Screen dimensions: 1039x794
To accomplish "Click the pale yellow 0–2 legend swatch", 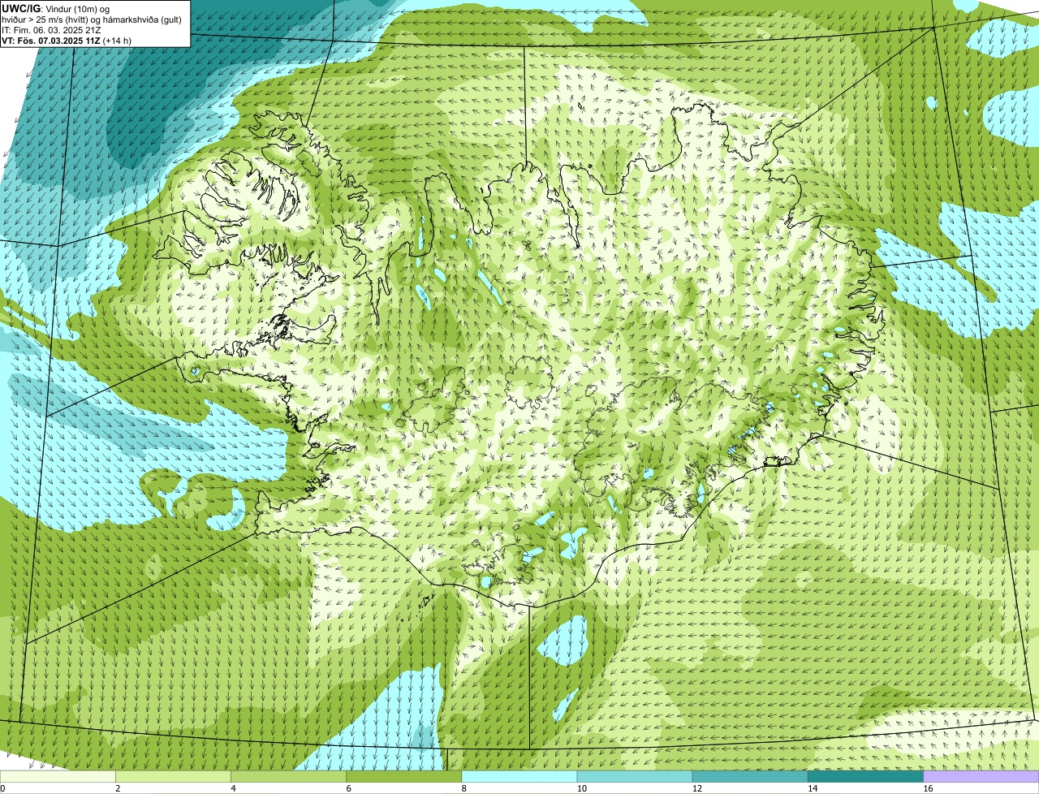I will (x=58, y=777).
